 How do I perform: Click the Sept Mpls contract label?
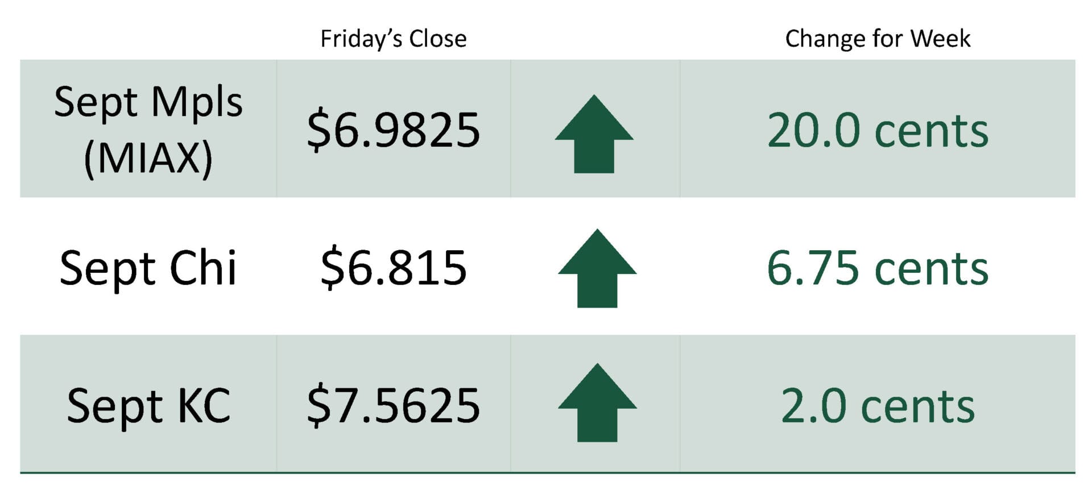(148, 103)
